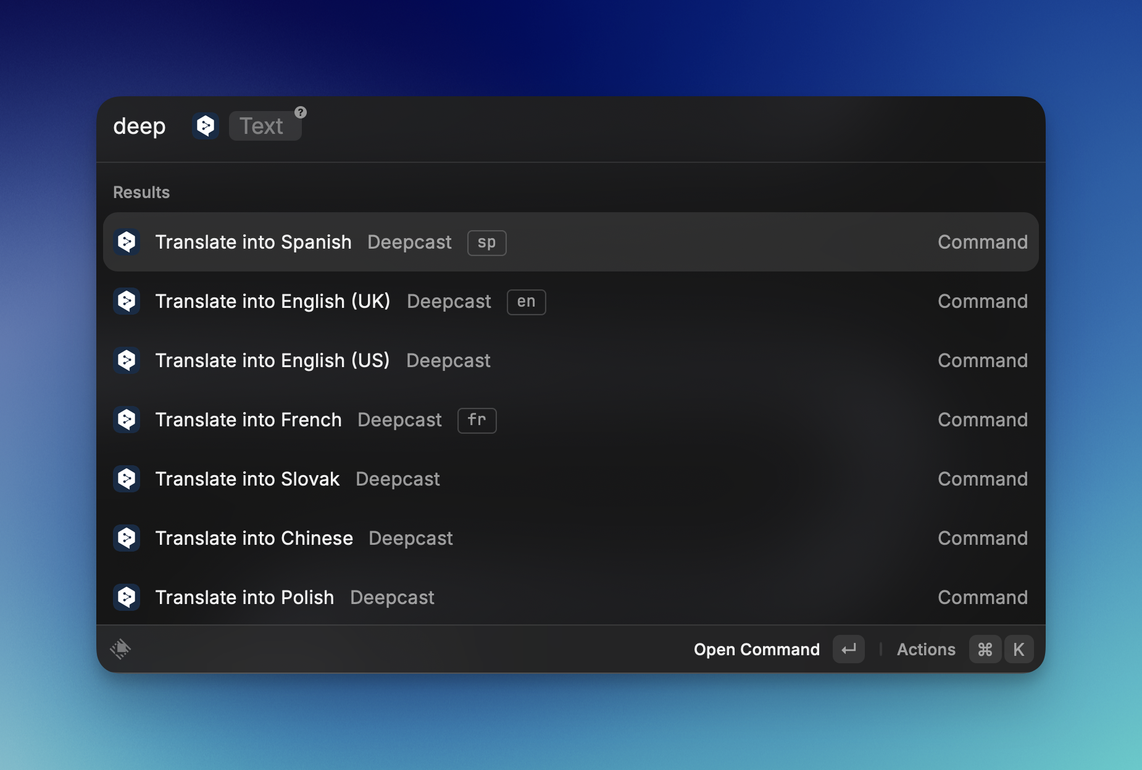
Task: Click the Return key icon in footer
Action: click(x=848, y=649)
